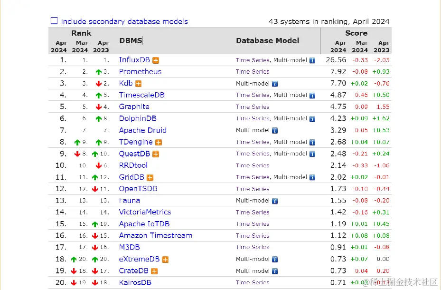Select the 7.92 score of Prometheus
The width and height of the screenshot is (441, 290).
338,71
